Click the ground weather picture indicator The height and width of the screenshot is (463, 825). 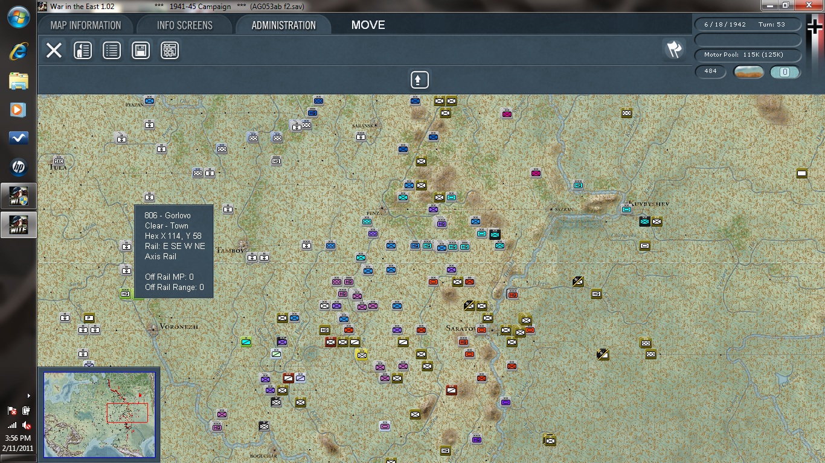749,72
